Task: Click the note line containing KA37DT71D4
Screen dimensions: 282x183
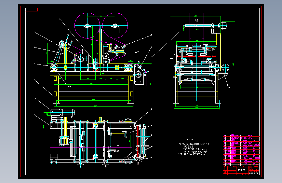Action: pos(194,144)
